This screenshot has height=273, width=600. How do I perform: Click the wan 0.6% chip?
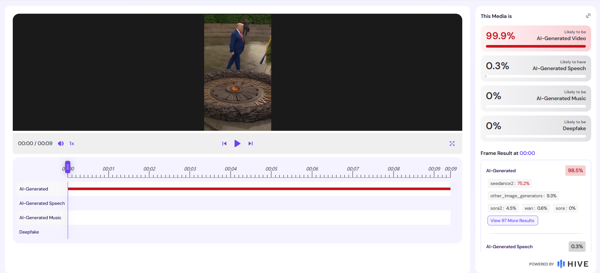(536, 208)
